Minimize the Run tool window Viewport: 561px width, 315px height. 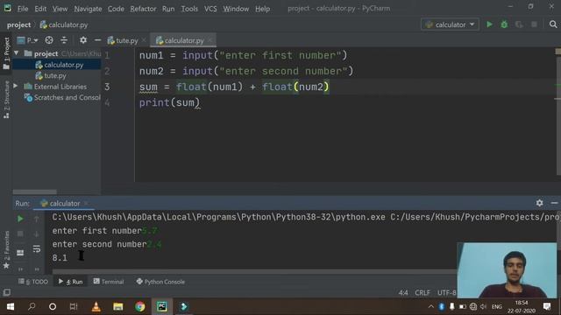pyautogui.click(x=554, y=203)
